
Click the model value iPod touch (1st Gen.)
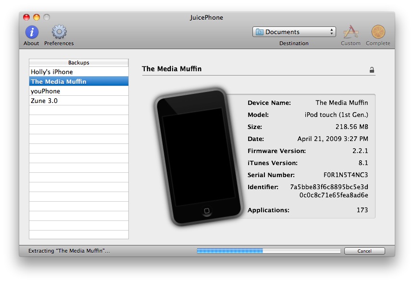pyautogui.click(x=337, y=115)
